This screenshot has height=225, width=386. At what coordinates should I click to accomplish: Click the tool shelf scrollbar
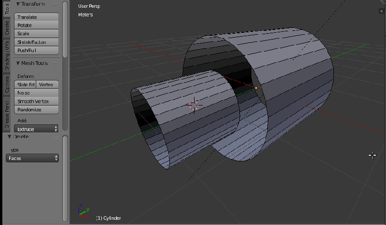tap(65, 29)
